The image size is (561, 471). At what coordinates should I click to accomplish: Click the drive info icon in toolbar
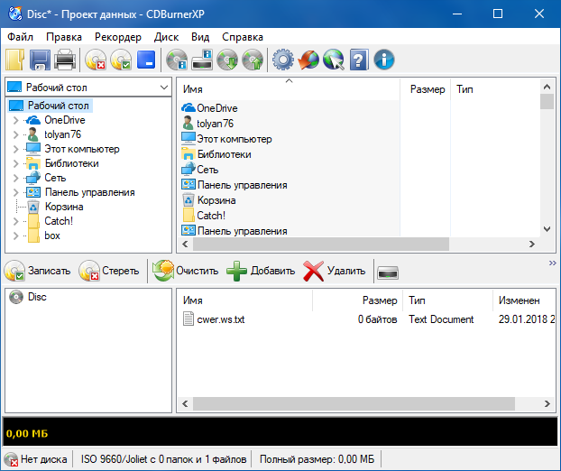[x=177, y=60]
